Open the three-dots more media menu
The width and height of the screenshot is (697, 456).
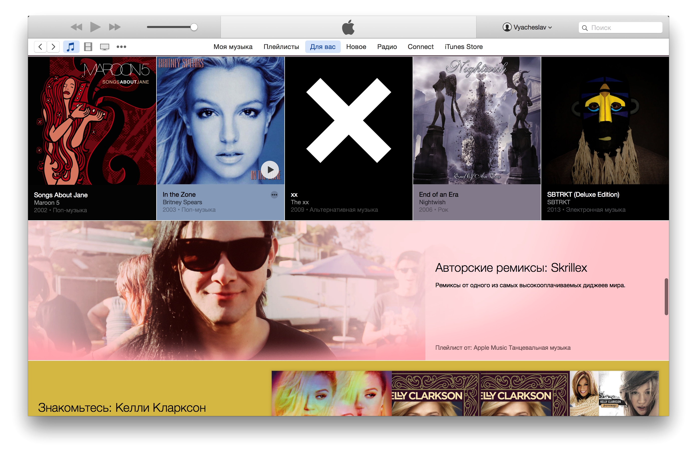[x=121, y=47]
